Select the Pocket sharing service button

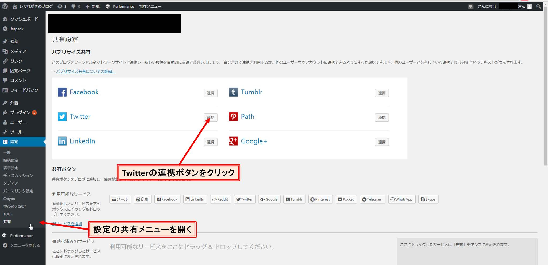click(x=346, y=199)
